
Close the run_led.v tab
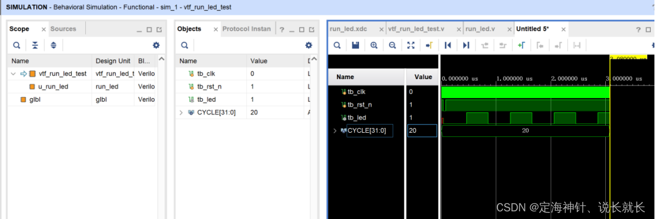pyautogui.click(x=509, y=30)
